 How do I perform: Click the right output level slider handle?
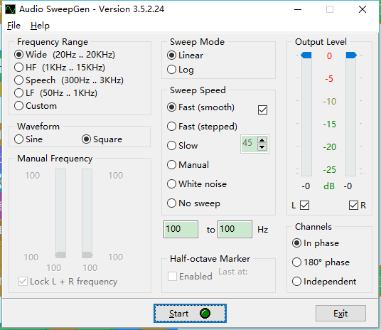tap(351, 55)
